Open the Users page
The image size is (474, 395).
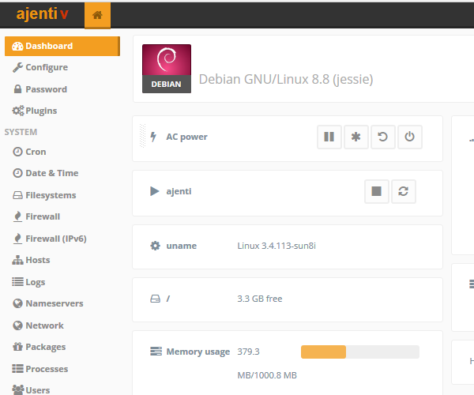(31, 389)
